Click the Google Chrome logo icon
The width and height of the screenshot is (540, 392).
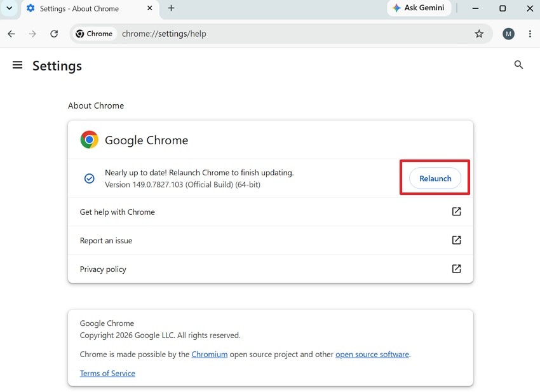point(89,140)
